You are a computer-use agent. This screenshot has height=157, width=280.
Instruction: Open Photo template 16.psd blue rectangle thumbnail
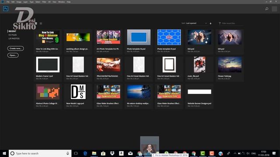tap(139, 37)
